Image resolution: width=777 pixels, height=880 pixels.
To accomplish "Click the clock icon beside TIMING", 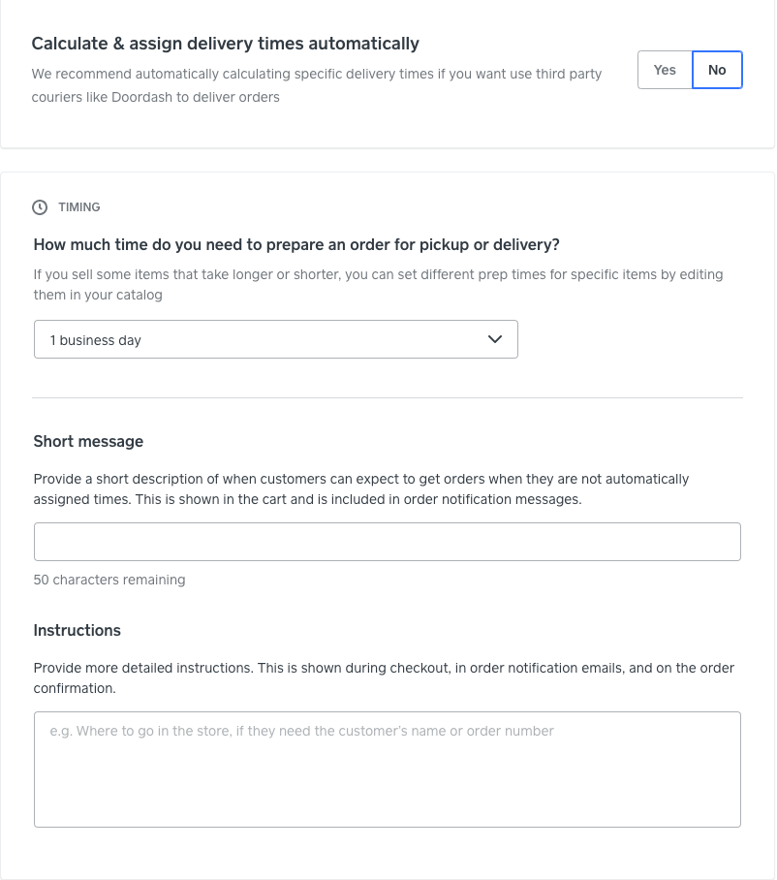I will click(x=40, y=207).
